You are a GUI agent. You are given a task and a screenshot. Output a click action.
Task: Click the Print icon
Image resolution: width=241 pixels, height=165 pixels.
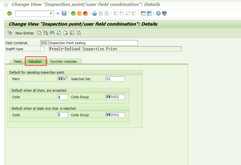click(x=95, y=14)
